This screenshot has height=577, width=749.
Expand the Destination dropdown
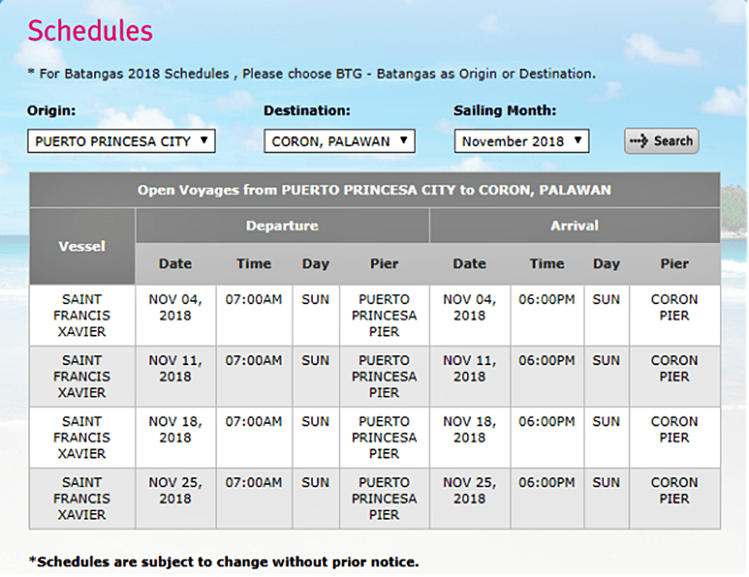(340, 141)
